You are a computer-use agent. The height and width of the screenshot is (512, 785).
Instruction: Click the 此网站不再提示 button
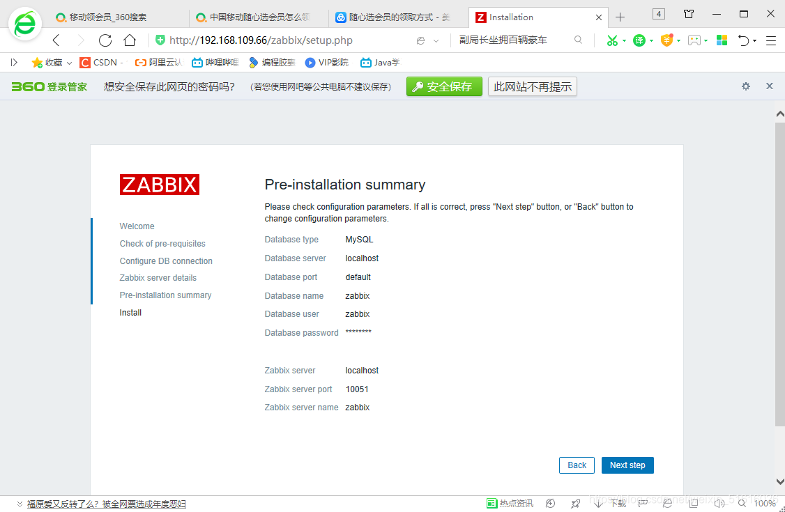[x=533, y=86]
